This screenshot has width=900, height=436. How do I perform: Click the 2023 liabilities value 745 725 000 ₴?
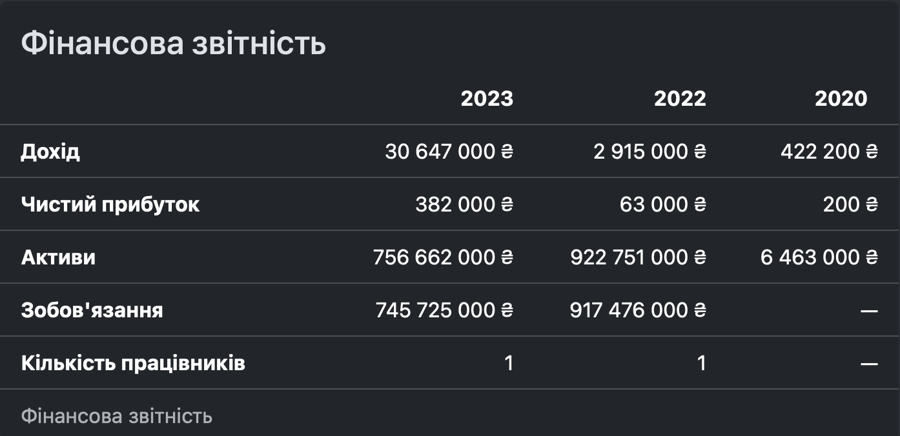[444, 310]
